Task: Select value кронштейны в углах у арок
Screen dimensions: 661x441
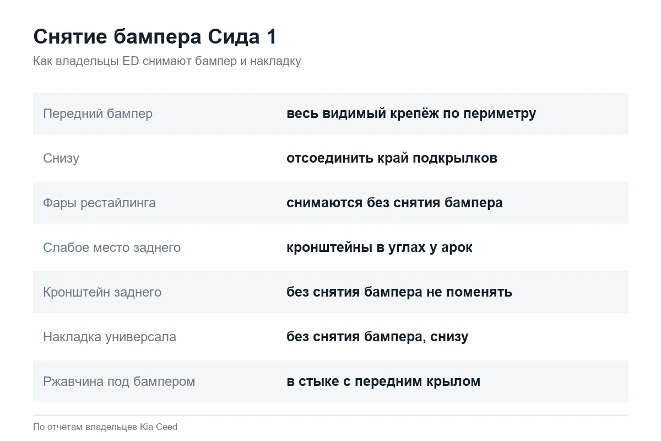Action: 380,248
